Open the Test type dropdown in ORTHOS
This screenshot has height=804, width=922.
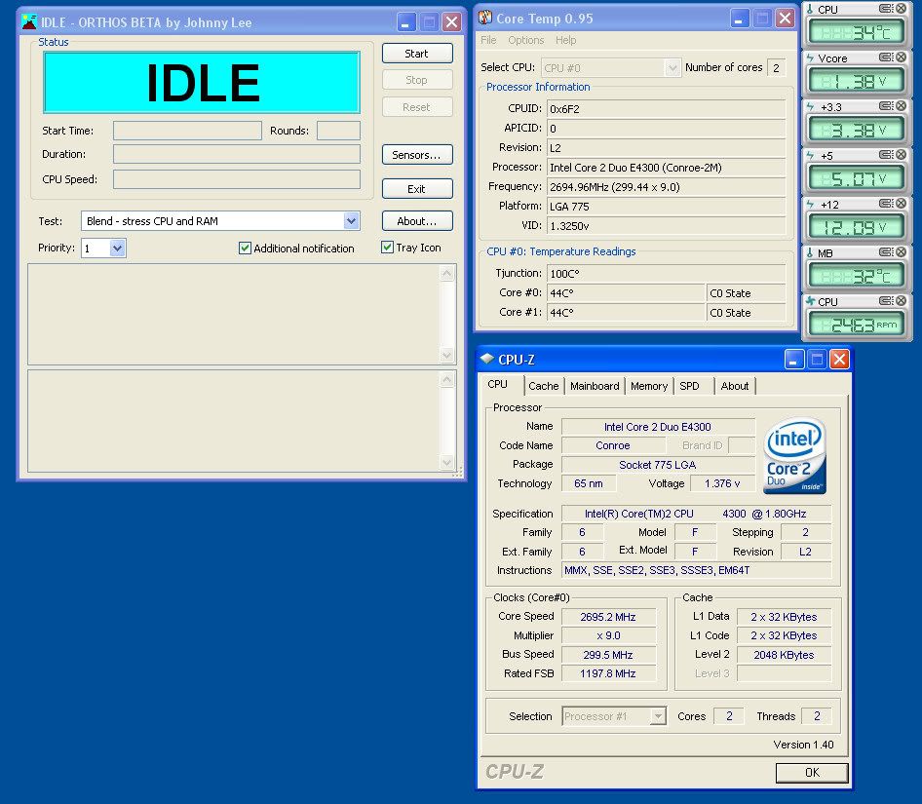coord(351,221)
